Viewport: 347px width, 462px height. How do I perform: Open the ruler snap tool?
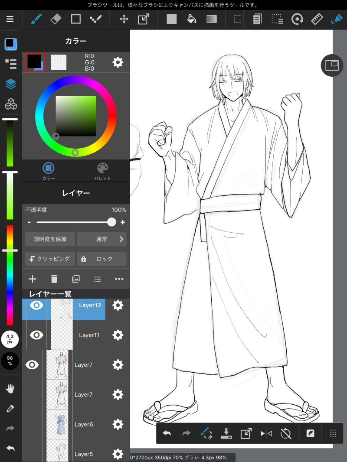[x=317, y=19]
